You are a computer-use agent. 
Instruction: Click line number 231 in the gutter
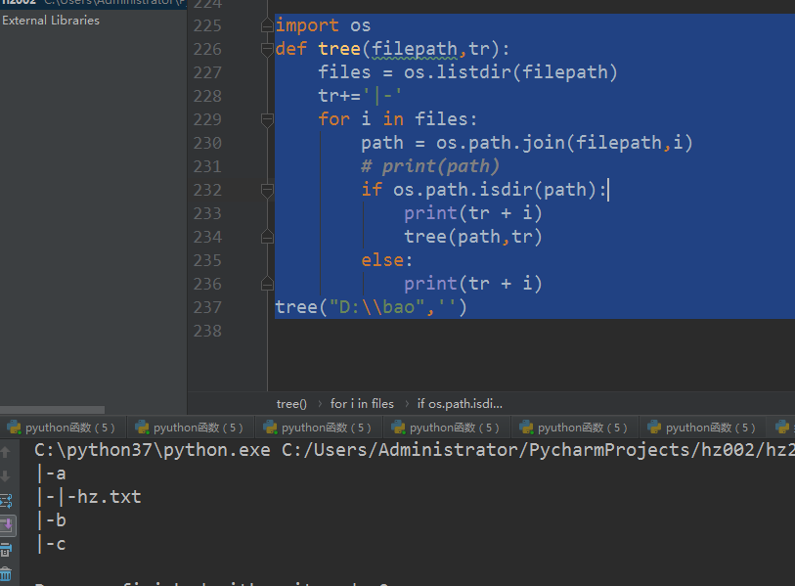pos(207,166)
